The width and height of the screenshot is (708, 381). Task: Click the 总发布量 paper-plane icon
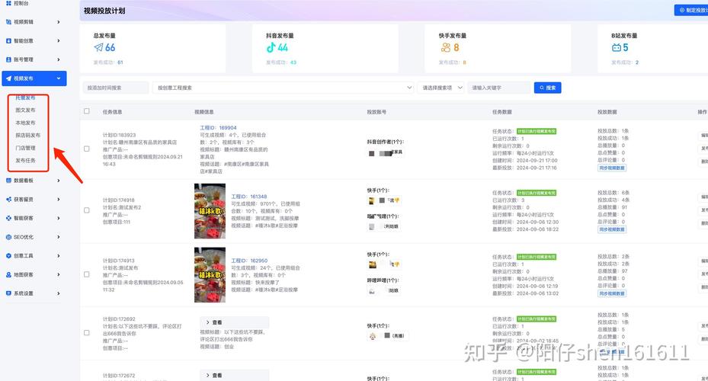98,47
